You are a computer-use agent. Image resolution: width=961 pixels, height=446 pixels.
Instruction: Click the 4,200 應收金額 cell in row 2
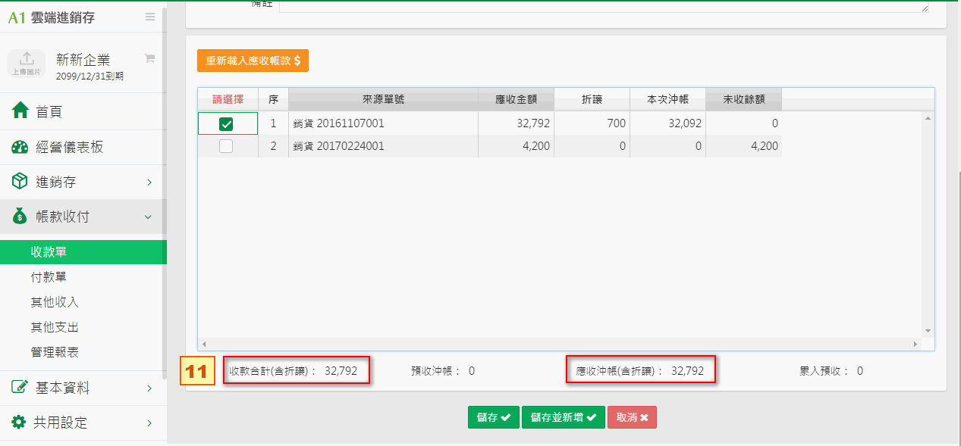516,146
